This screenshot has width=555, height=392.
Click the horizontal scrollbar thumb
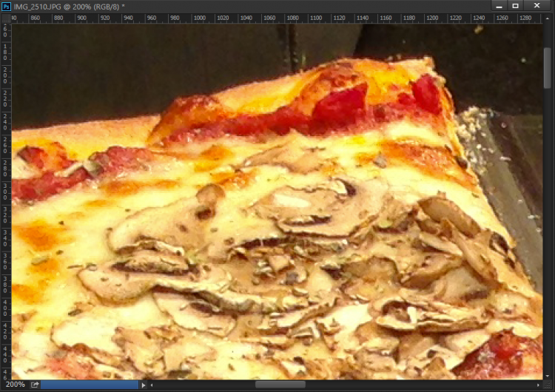(x=280, y=385)
